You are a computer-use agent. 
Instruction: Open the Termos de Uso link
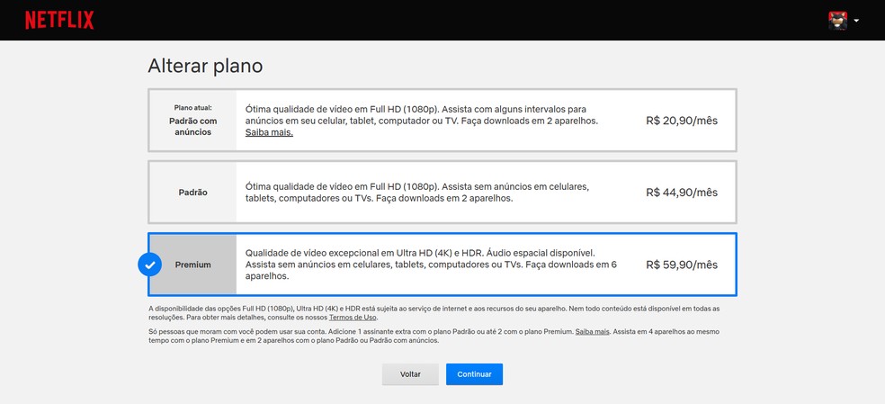353,318
